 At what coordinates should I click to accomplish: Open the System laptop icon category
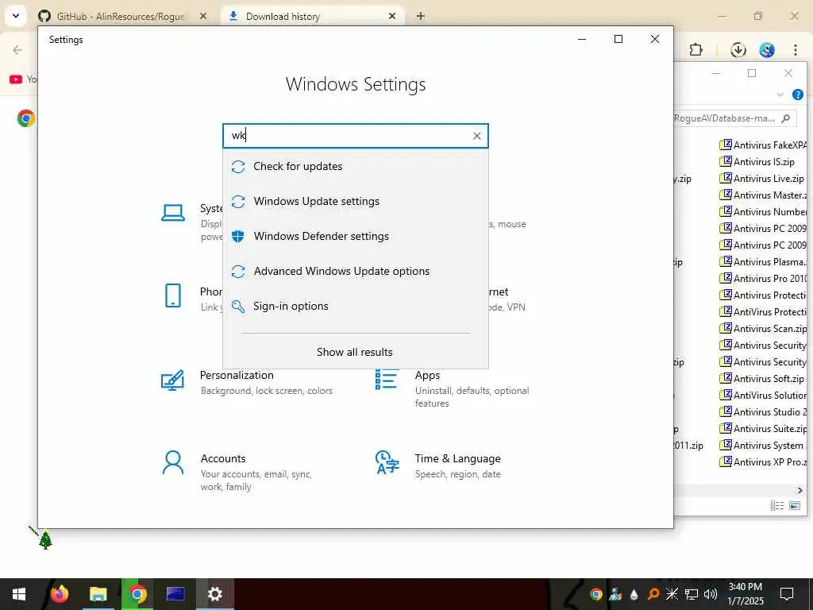(x=172, y=213)
